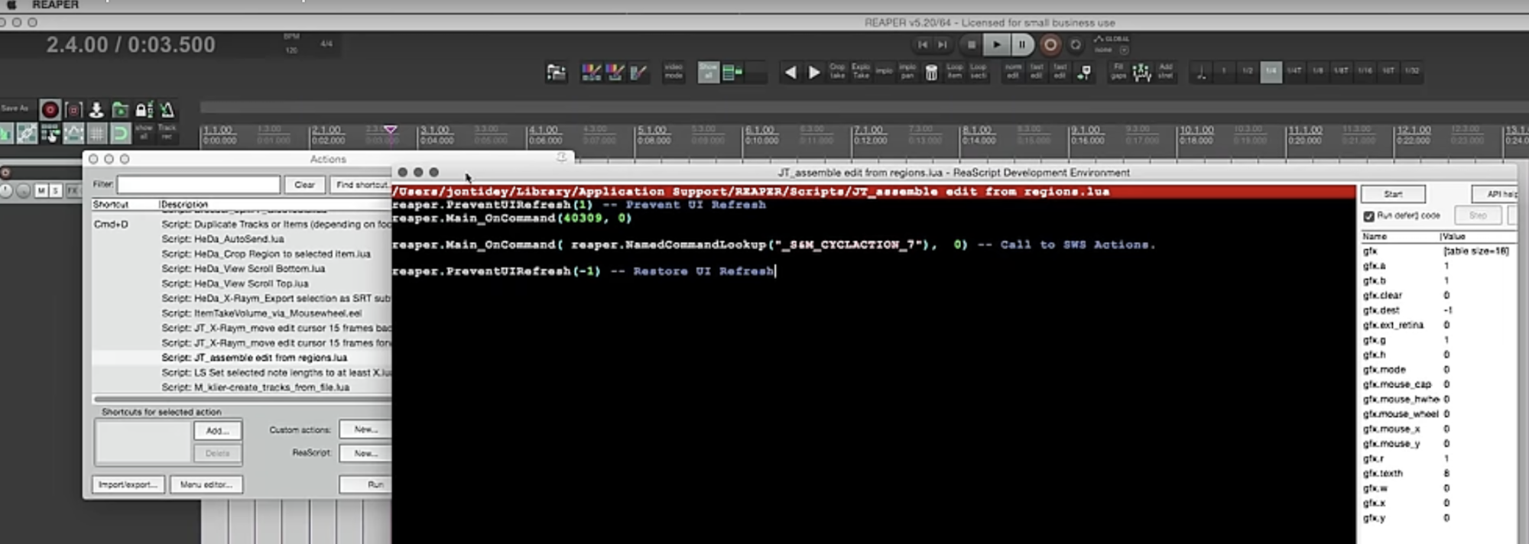Toggle the 'Run defer() code' checkbox
Screen dimensions: 1529x544
click(x=1369, y=216)
